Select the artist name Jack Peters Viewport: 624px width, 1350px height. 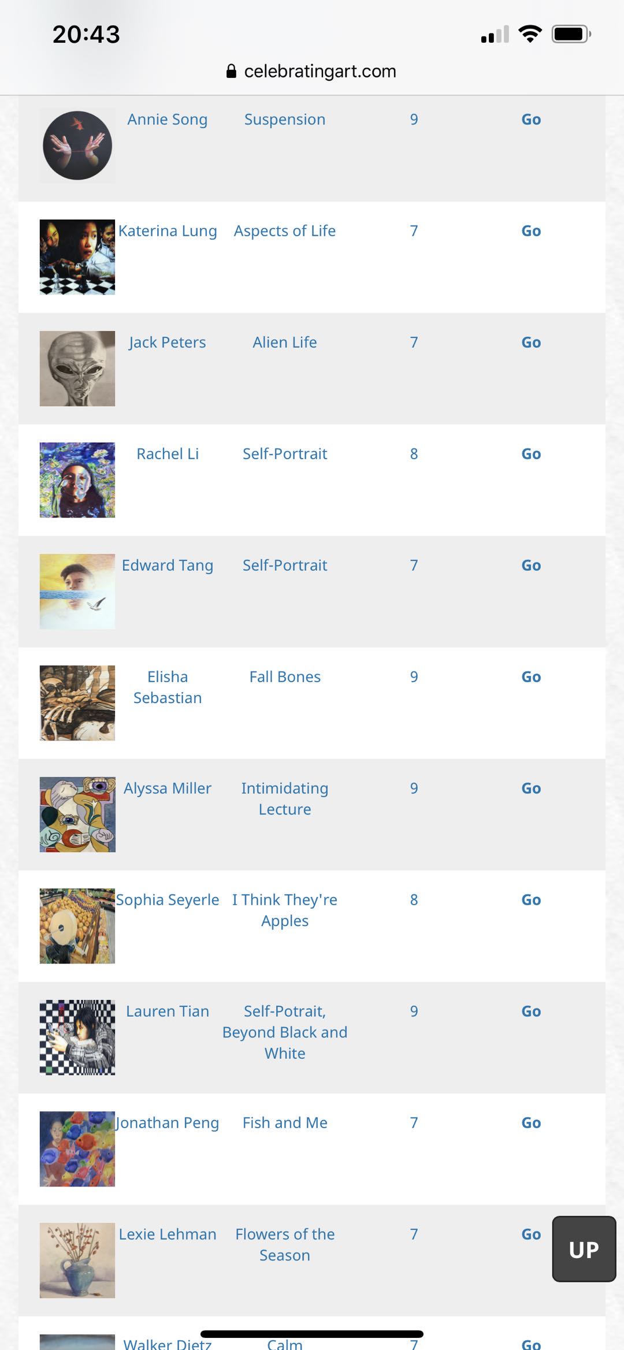pos(168,343)
